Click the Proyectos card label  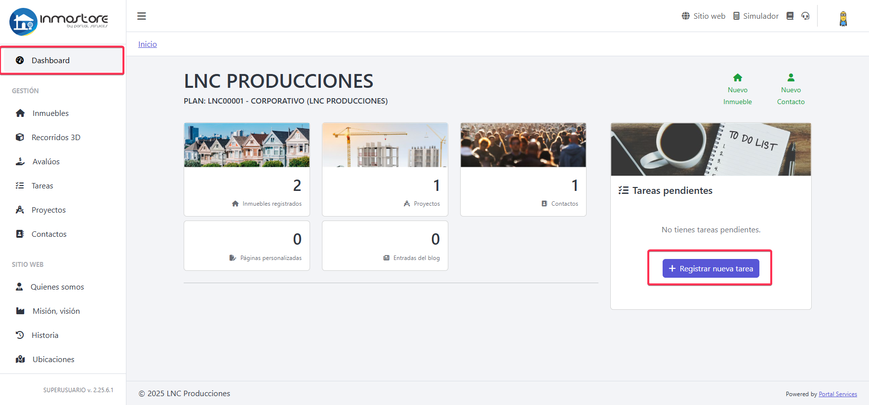[427, 204]
